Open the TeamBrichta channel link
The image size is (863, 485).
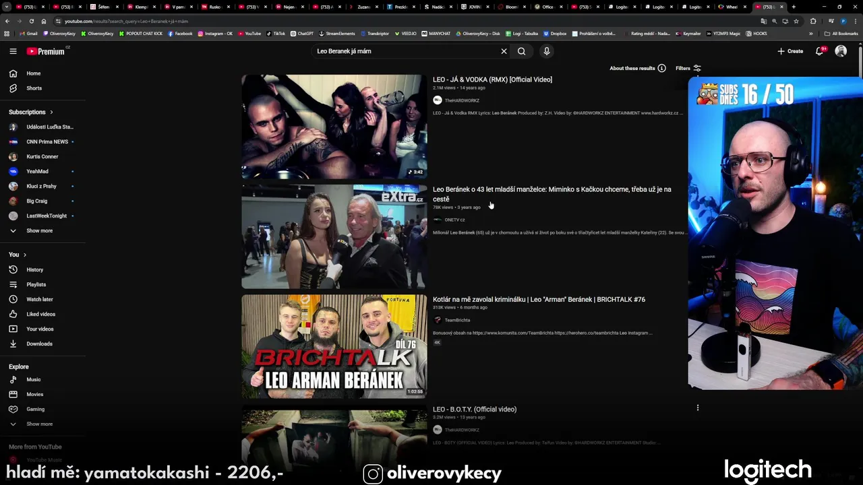tap(457, 320)
